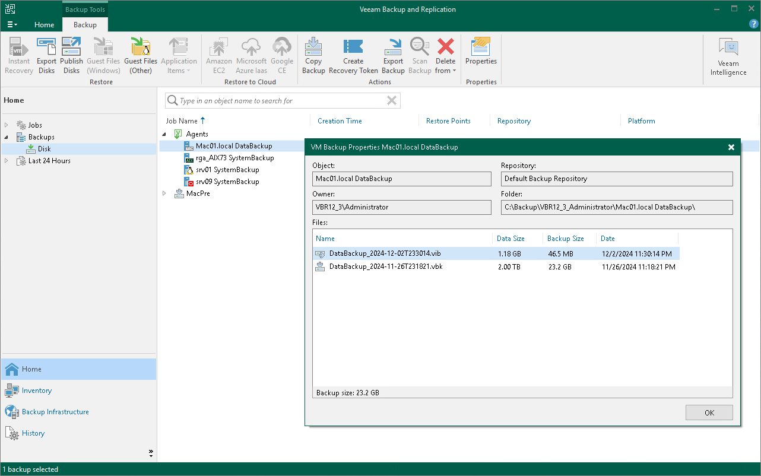Image resolution: width=761 pixels, height=476 pixels.
Task: Open the main menu hamburger
Action: click(x=12, y=24)
